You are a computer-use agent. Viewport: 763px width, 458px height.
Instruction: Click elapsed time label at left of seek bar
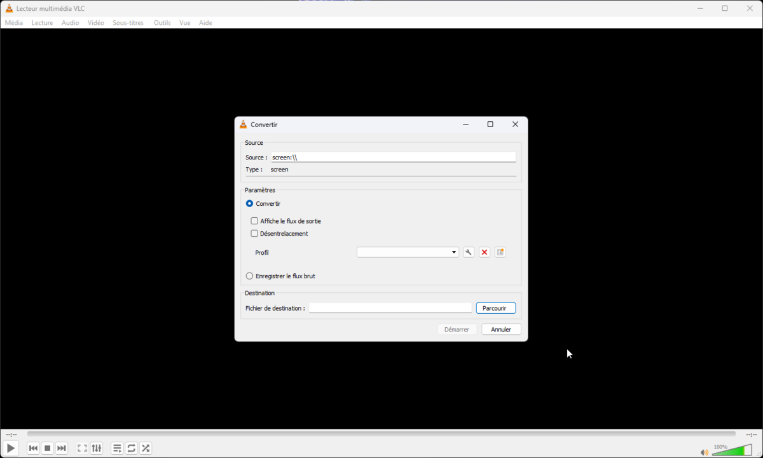coord(11,434)
